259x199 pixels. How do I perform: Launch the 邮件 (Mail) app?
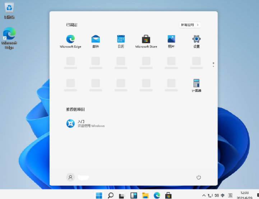[96, 39]
